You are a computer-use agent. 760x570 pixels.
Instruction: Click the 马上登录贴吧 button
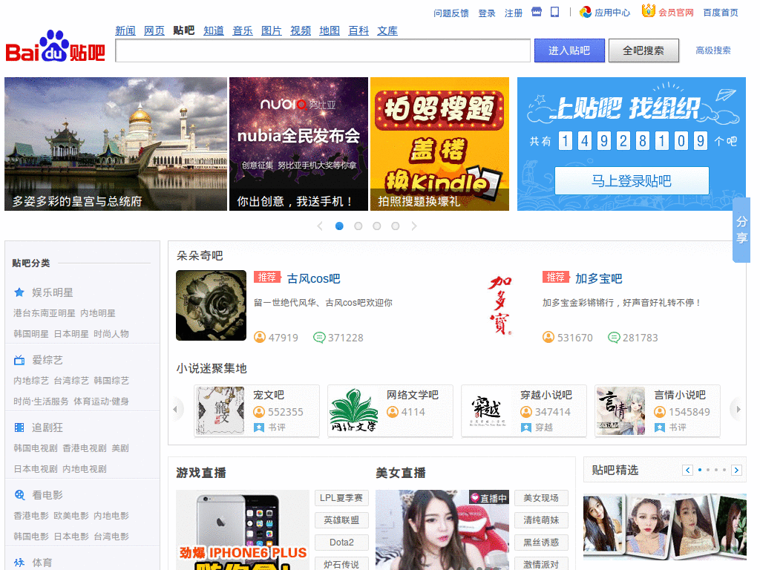632,181
